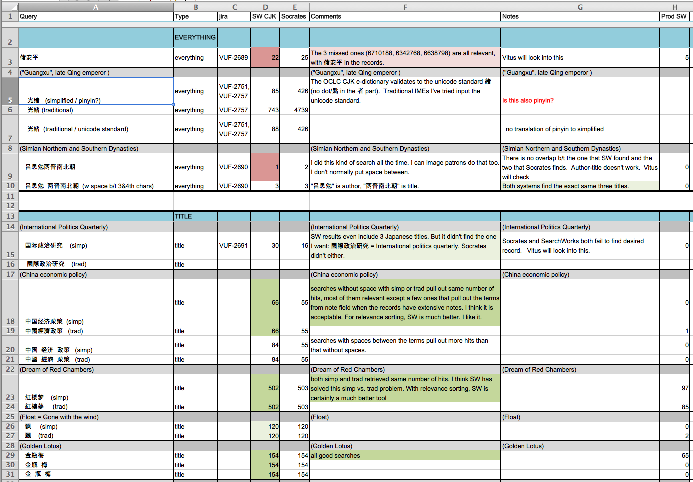Select column D header labeled SW CJK
Viewport: 693px width, 482px height.
pos(265,7)
